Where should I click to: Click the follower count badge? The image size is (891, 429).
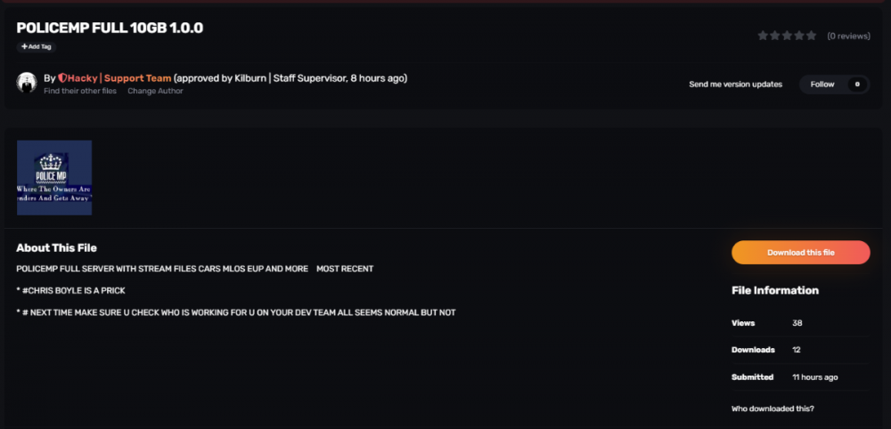click(857, 85)
